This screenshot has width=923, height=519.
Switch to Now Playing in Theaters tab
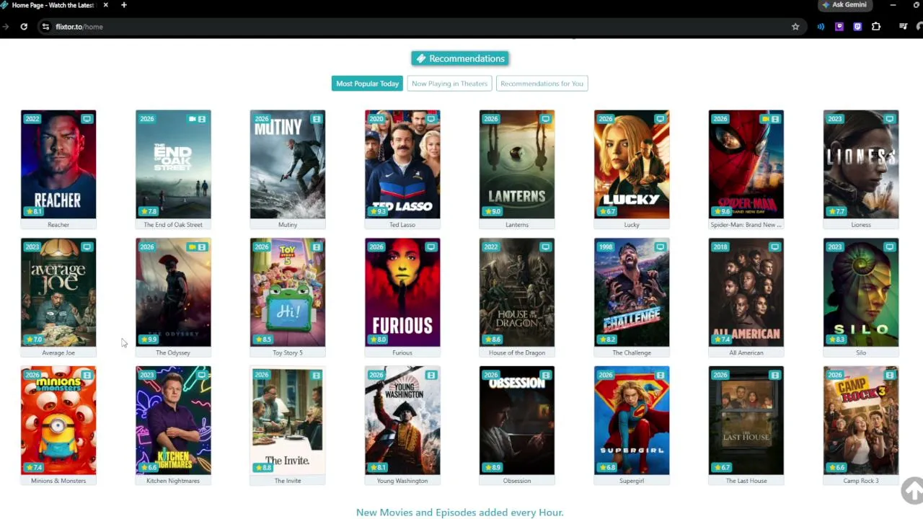pyautogui.click(x=449, y=84)
